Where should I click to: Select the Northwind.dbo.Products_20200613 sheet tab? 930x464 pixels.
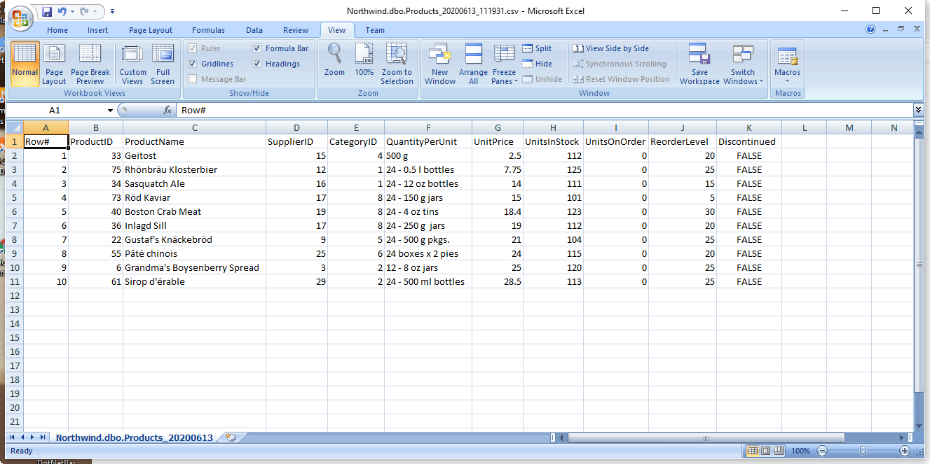tap(134, 437)
